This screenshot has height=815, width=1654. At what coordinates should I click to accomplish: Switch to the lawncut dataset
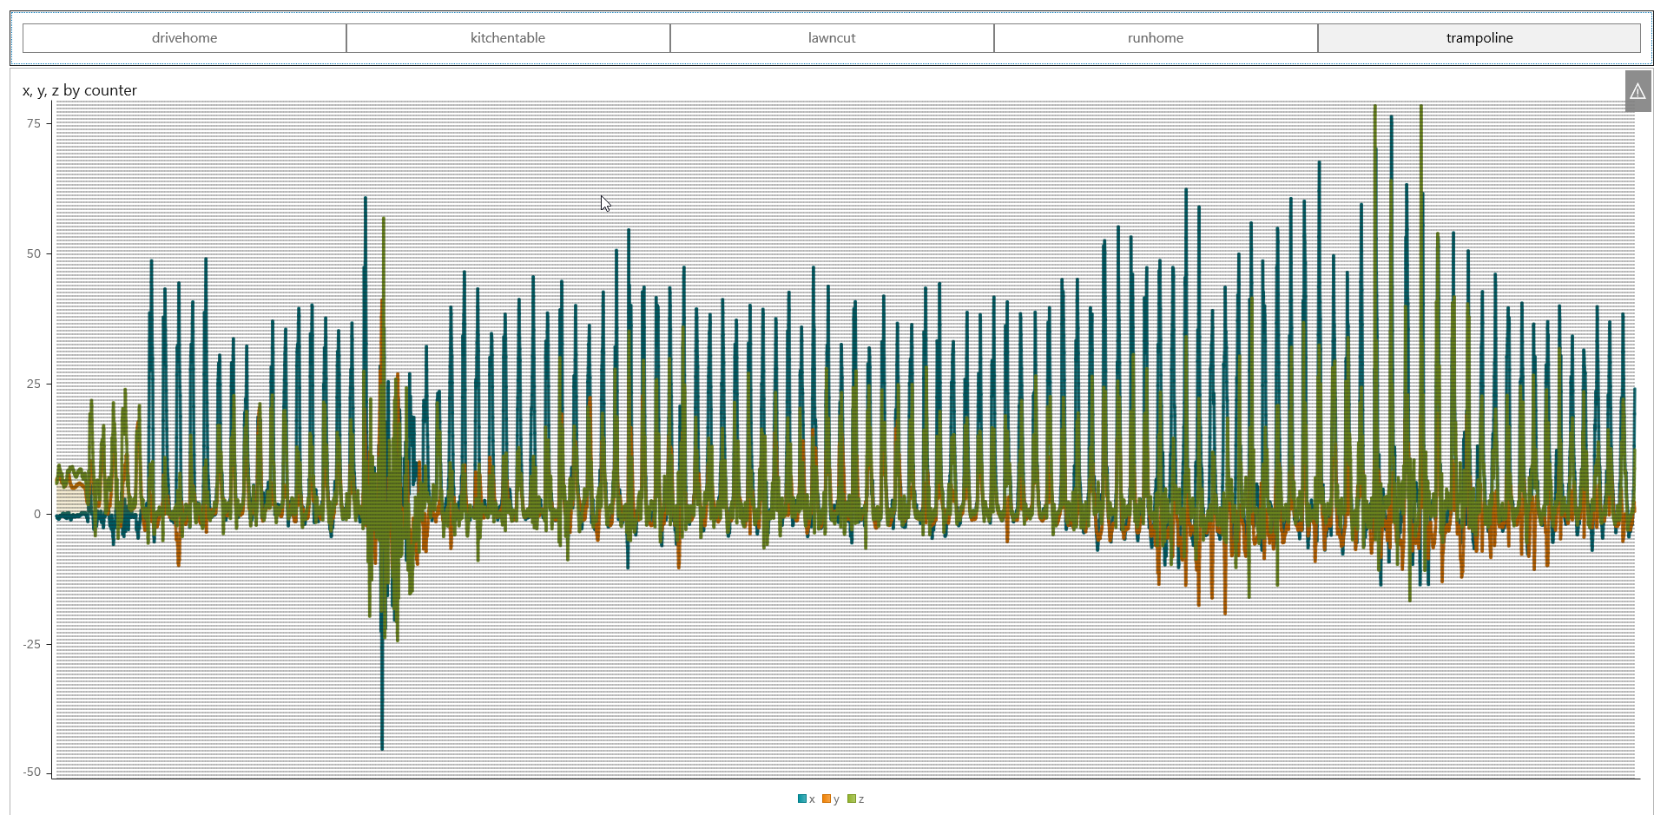832,38
